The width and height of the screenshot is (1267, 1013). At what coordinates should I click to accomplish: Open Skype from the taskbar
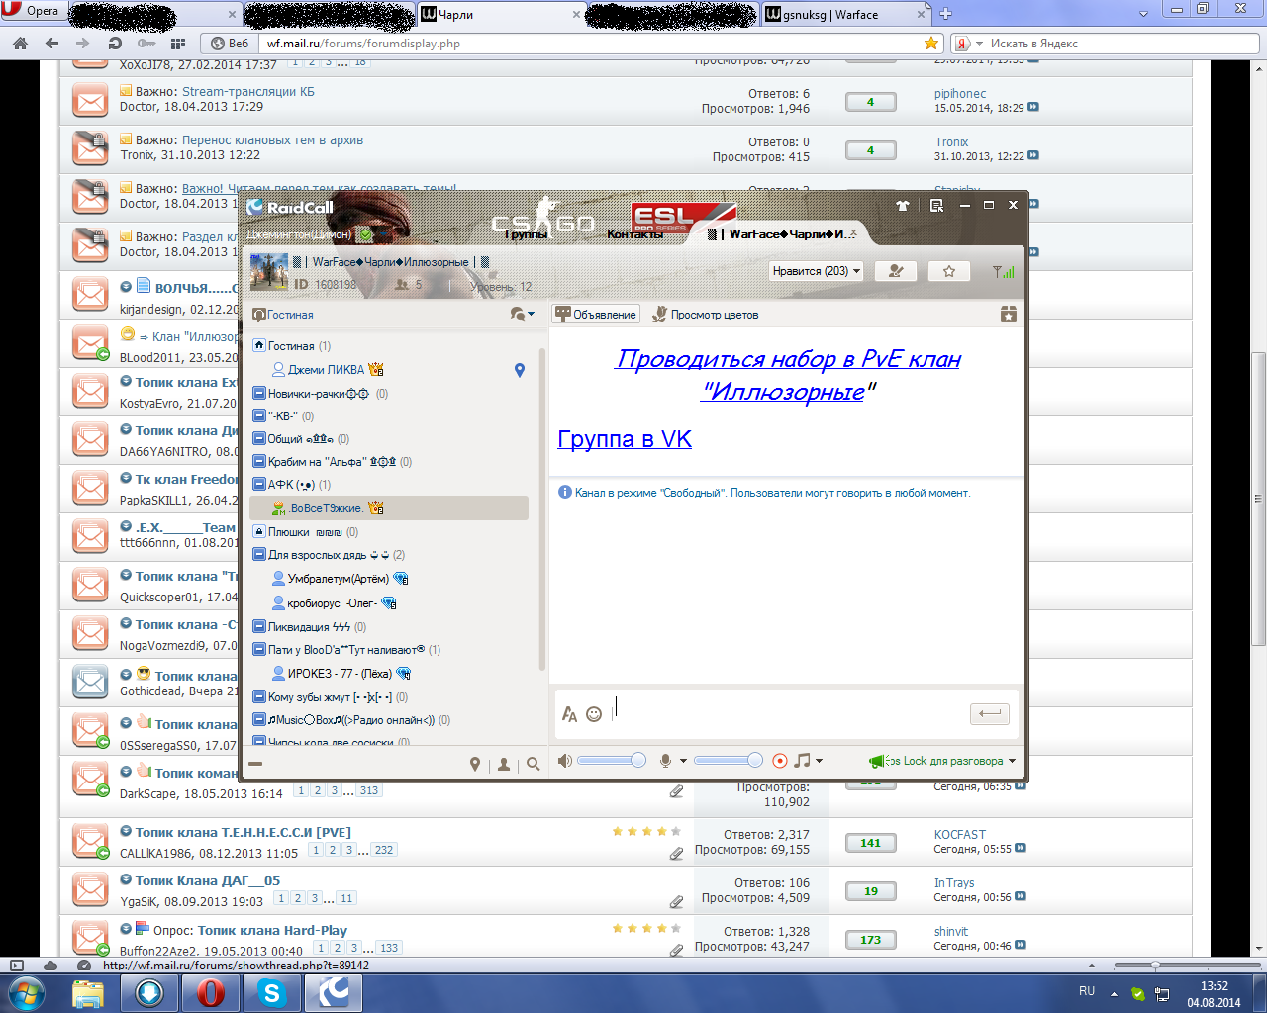(270, 992)
